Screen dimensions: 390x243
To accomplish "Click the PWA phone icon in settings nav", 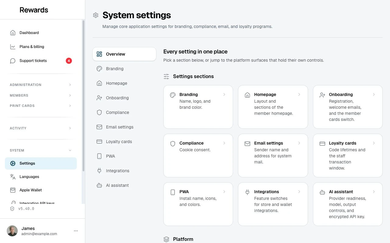I will 99,156.
